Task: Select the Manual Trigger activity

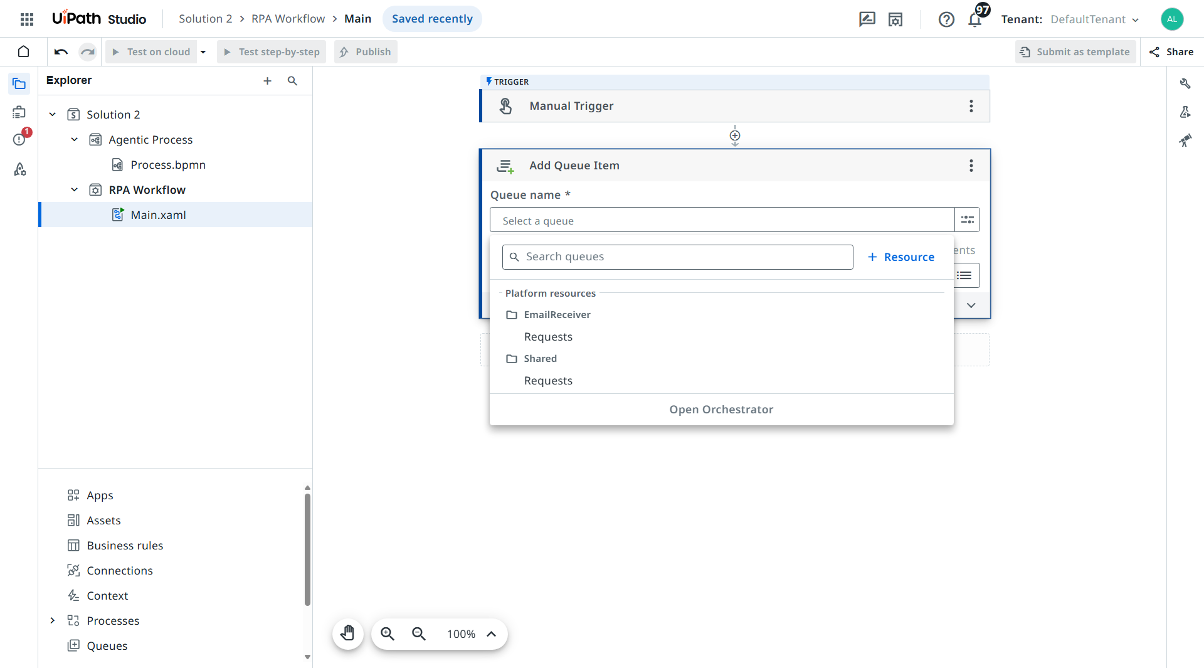Action: pos(735,106)
